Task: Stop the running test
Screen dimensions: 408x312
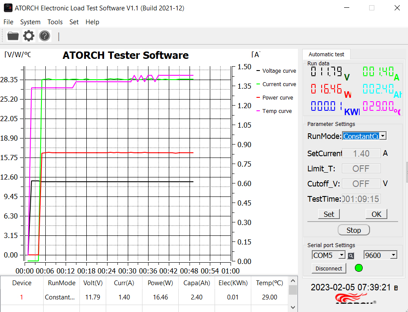Action: click(x=354, y=230)
